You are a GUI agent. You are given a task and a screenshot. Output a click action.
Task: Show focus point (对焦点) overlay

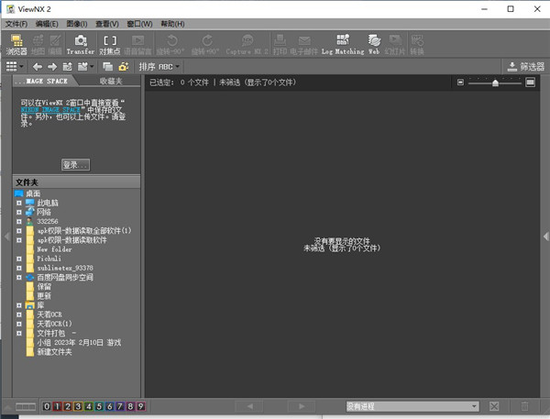click(109, 45)
